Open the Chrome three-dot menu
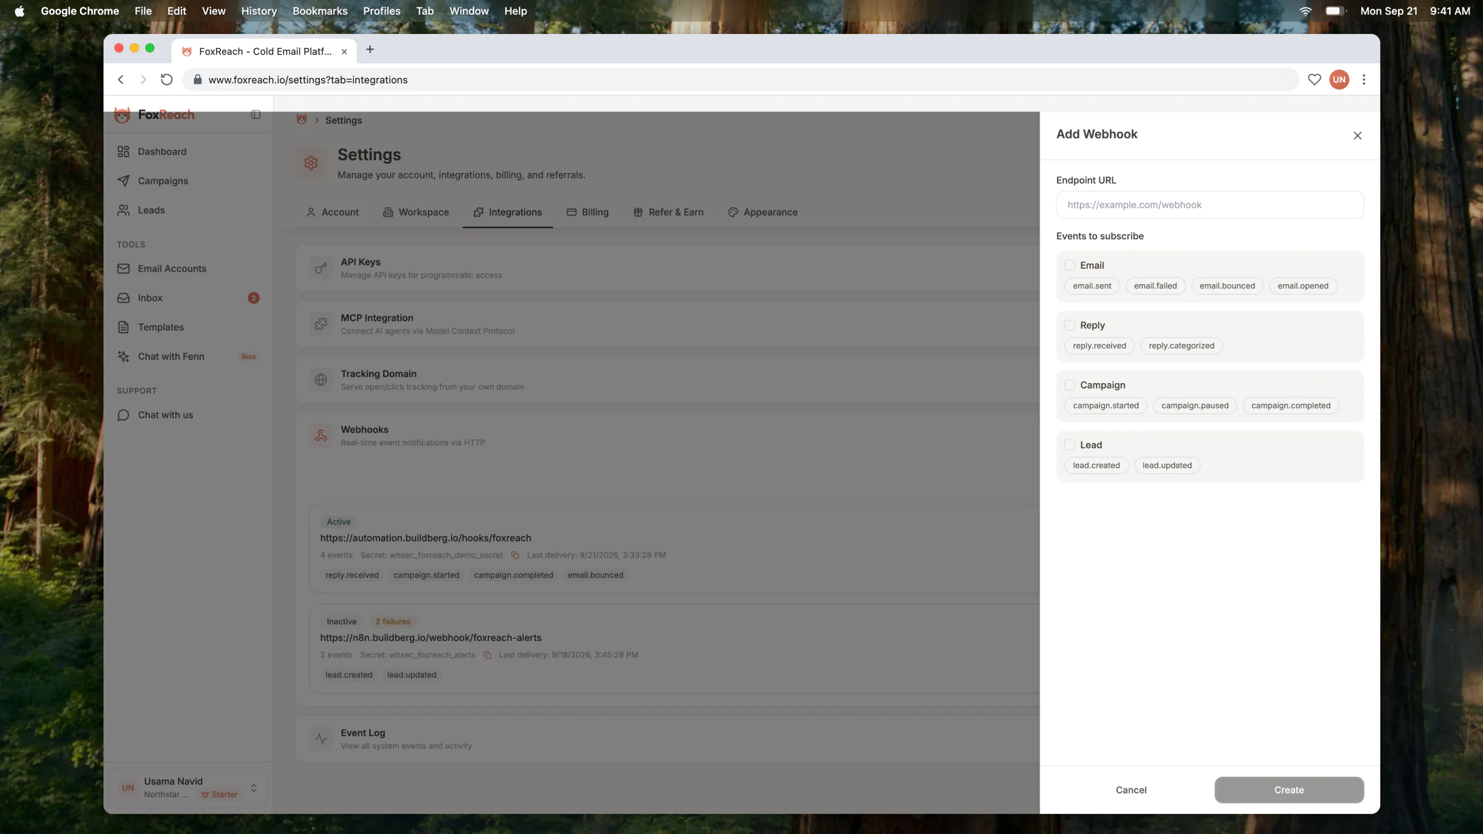 (1364, 79)
